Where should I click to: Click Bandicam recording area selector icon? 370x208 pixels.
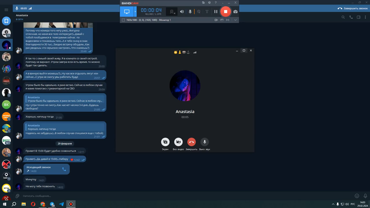point(123,20)
